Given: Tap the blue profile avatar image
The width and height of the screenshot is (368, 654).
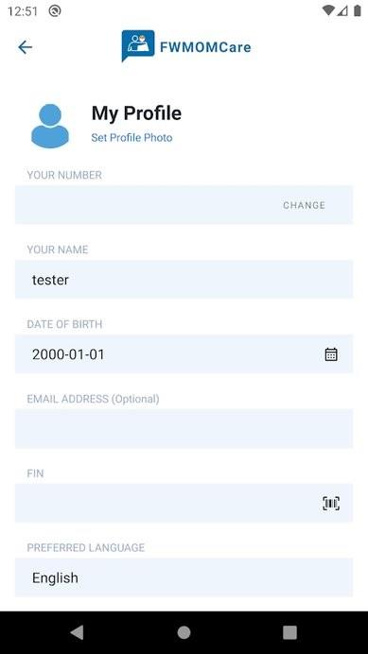Looking at the screenshot, I should point(50,126).
